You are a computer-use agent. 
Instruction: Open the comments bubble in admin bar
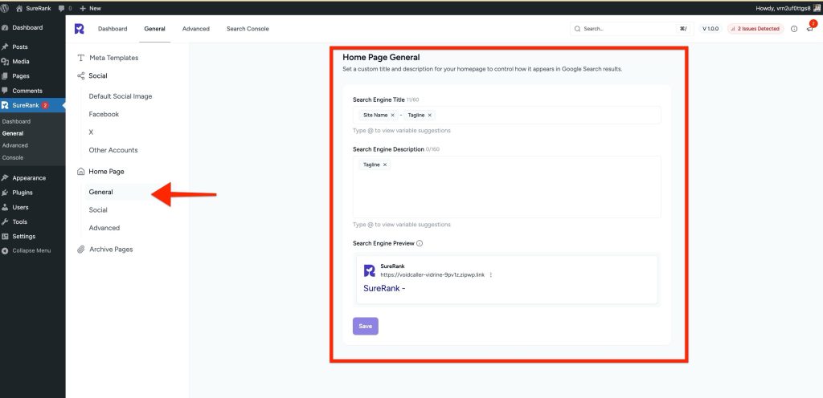(x=64, y=8)
